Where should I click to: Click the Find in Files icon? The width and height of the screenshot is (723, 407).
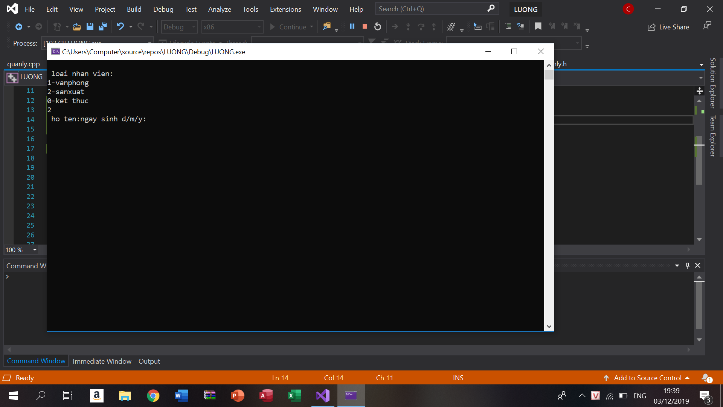tap(326, 26)
